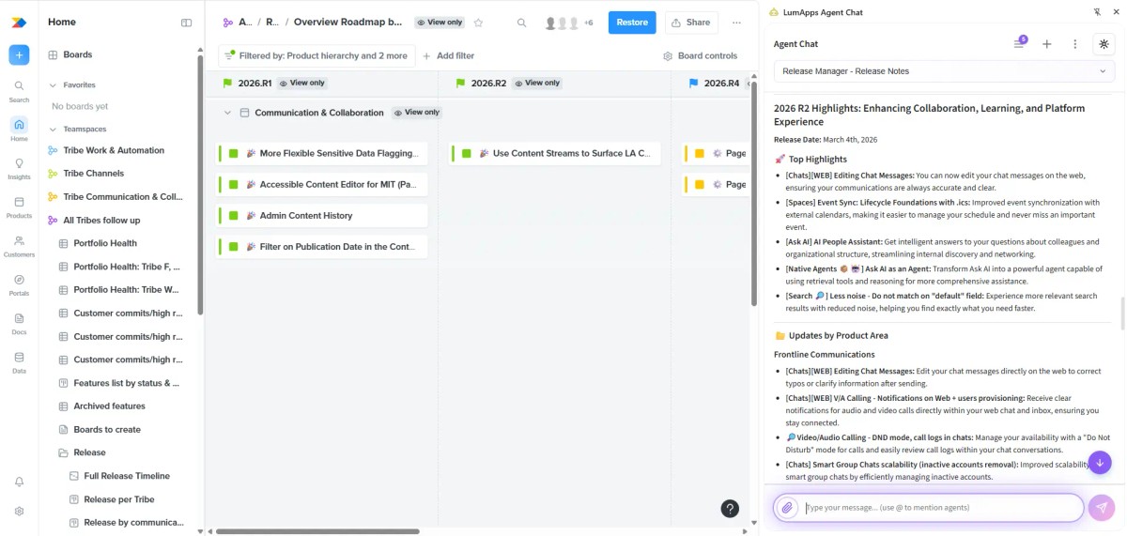Click the +6 collaborators avatars
The height and width of the screenshot is (536, 1127).
click(x=569, y=23)
